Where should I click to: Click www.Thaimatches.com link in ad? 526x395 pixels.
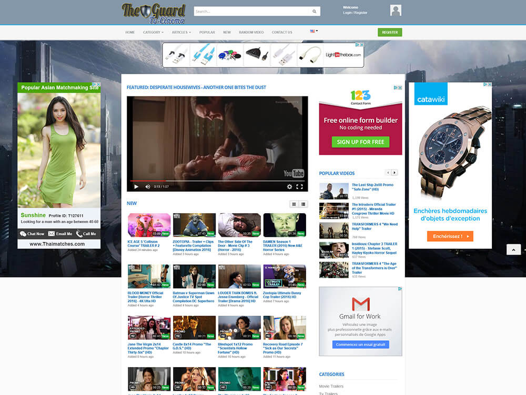(x=57, y=244)
